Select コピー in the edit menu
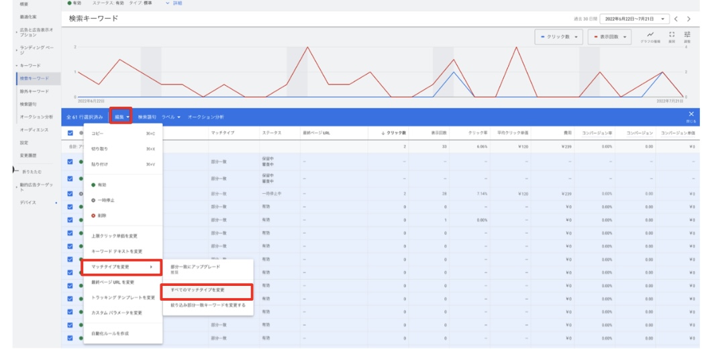The height and width of the screenshot is (349, 702). click(123, 134)
